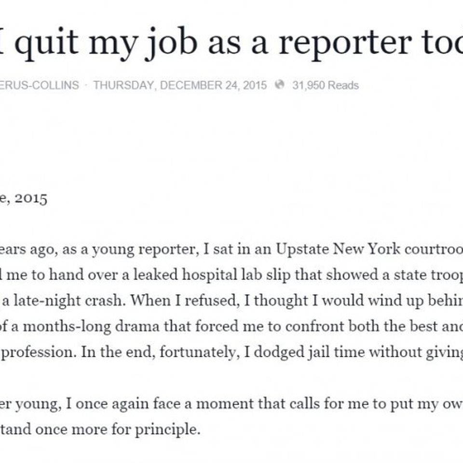Image resolution: width=463 pixels, height=463 pixels.
Task: Click the globe public-visibility icon
Action: pyautogui.click(x=279, y=85)
